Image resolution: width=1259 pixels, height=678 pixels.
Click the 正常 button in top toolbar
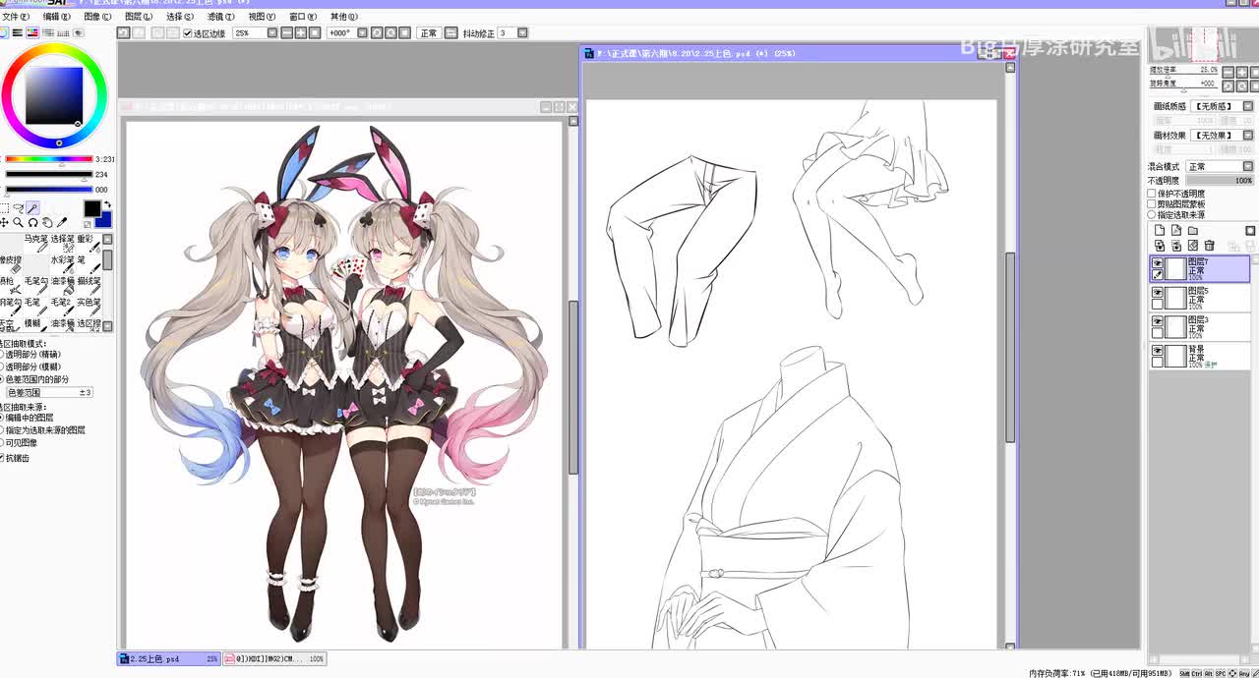(x=429, y=32)
